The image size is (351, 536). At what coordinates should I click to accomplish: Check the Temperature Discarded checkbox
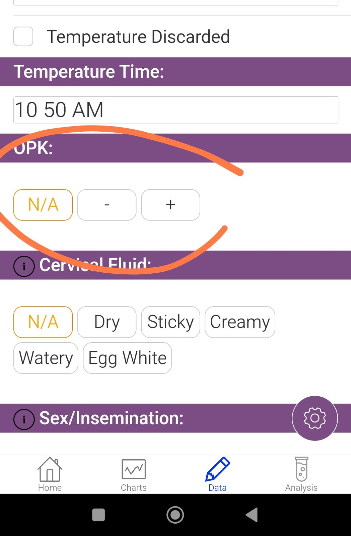click(x=23, y=37)
